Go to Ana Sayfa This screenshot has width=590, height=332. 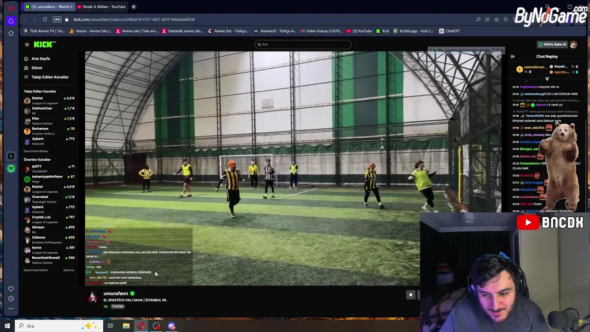pyautogui.click(x=41, y=59)
